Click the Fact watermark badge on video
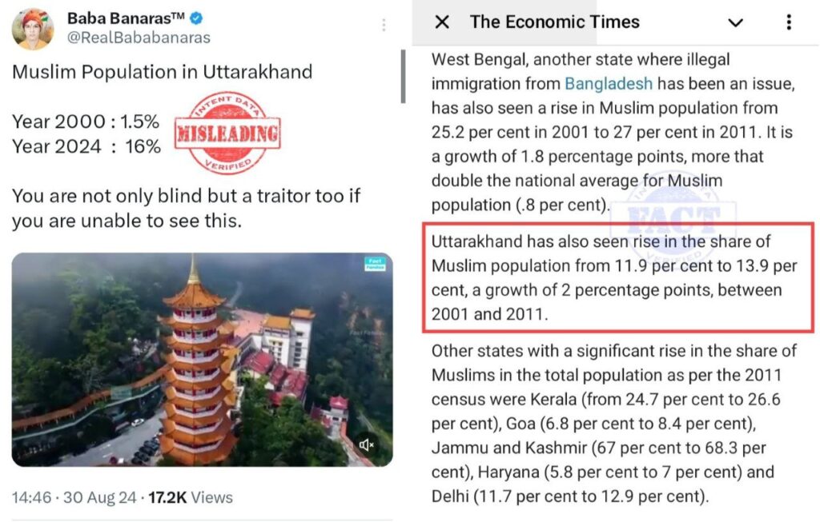 pos(375,264)
